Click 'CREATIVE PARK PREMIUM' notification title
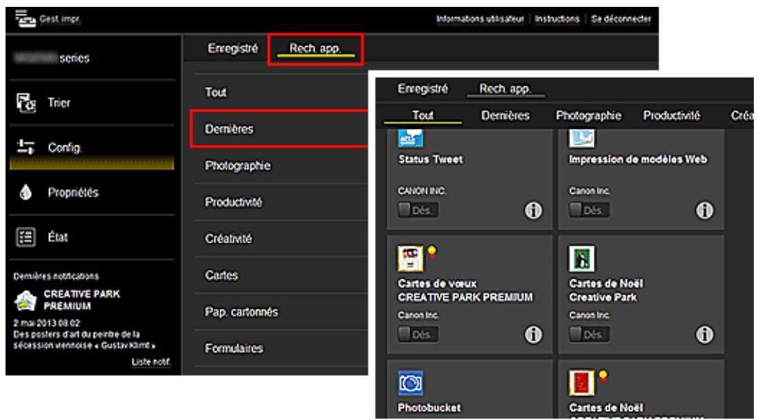The width and height of the screenshot is (758, 420). (81, 300)
